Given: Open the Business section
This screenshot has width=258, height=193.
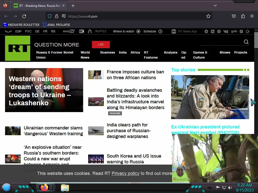Looking at the screenshot, I should [108, 53].
